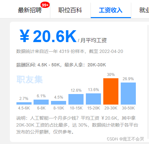Screen dimensions: 149x144
Task: Click the 20-30K axis label
Action: click(x=111, y=108)
